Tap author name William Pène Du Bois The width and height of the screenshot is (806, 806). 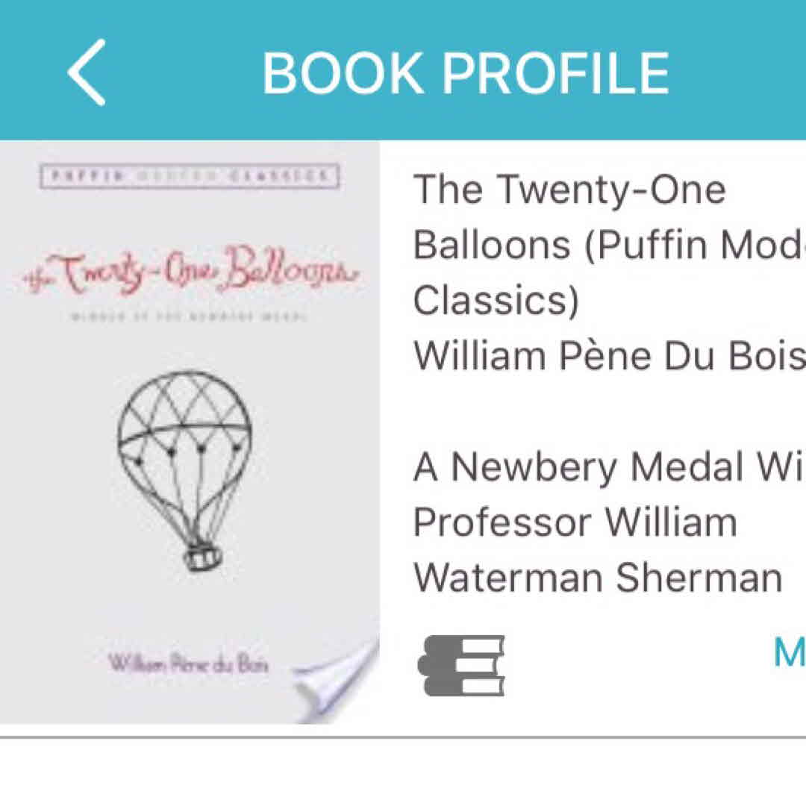tap(608, 357)
